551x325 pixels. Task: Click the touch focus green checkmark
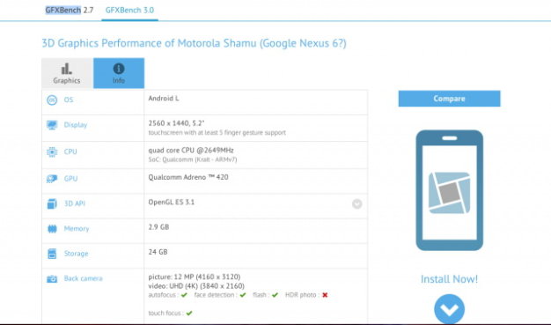coord(189,313)
